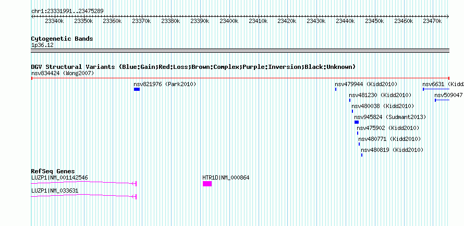The width and height of the screenshot is (464, 226).
Task: Select the blue nsv821976 gain block
Action: click(137, 89)
